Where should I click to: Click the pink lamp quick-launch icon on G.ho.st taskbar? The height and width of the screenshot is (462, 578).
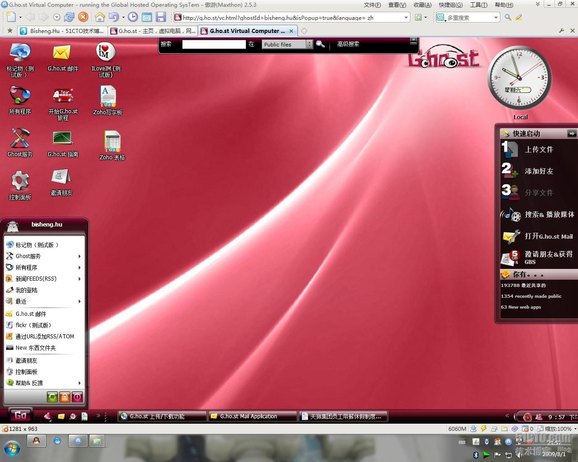(48, 416)
